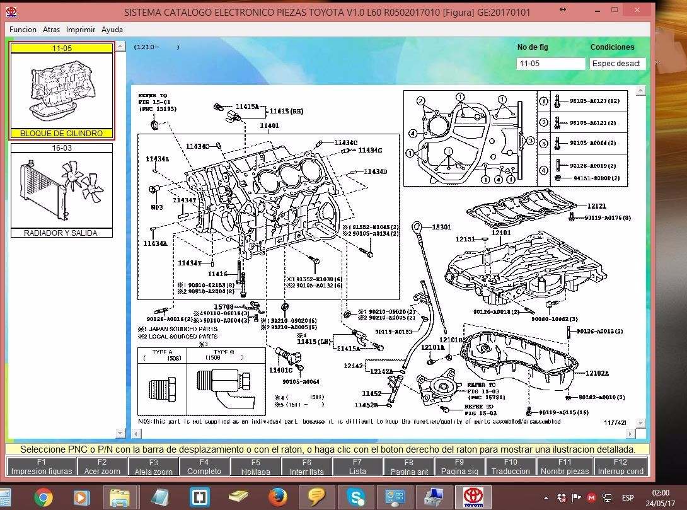Click the diagram's vertical scroll-up arrow
Image resolution: width=687 pixels, height=510 pixels.
(x=640, y=91)
